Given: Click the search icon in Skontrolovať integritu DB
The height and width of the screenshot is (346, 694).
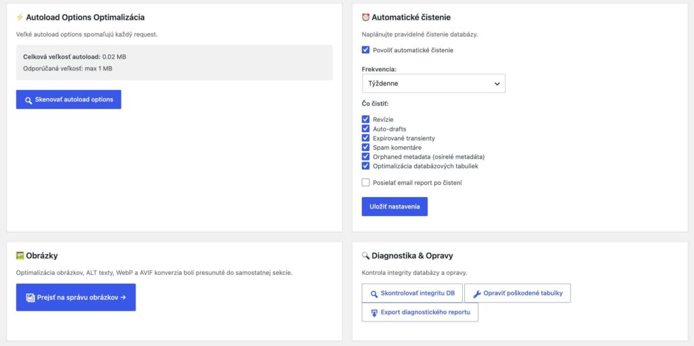Looking at the screenshot, I should pos(374,294).
